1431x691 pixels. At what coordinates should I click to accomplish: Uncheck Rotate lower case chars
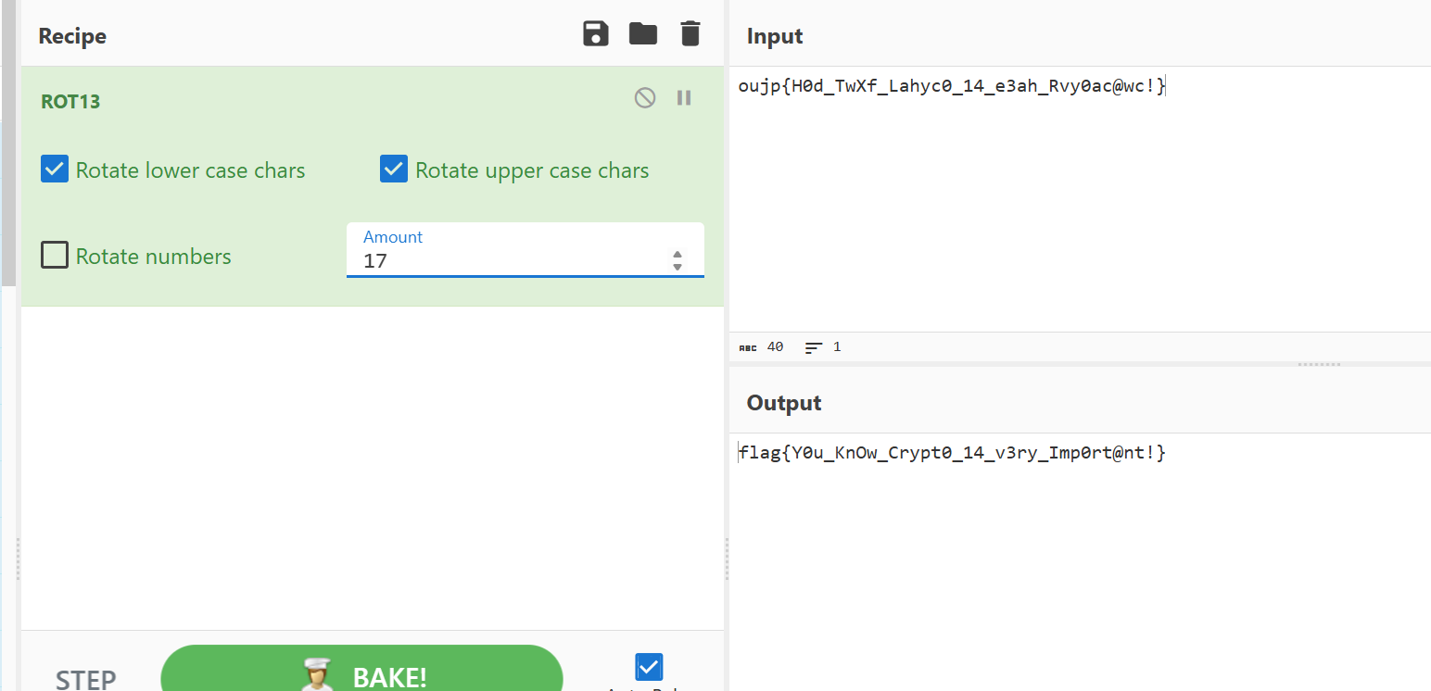pos(55,170)
